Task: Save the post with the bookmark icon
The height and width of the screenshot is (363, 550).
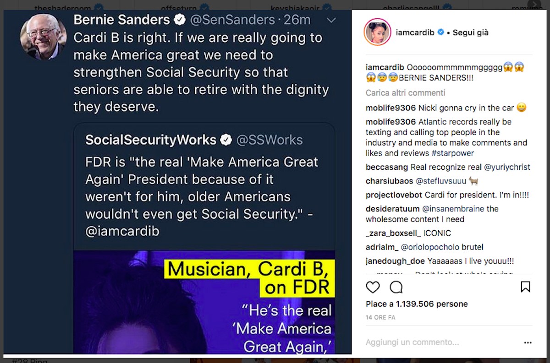Action: [x=525, y=287]
